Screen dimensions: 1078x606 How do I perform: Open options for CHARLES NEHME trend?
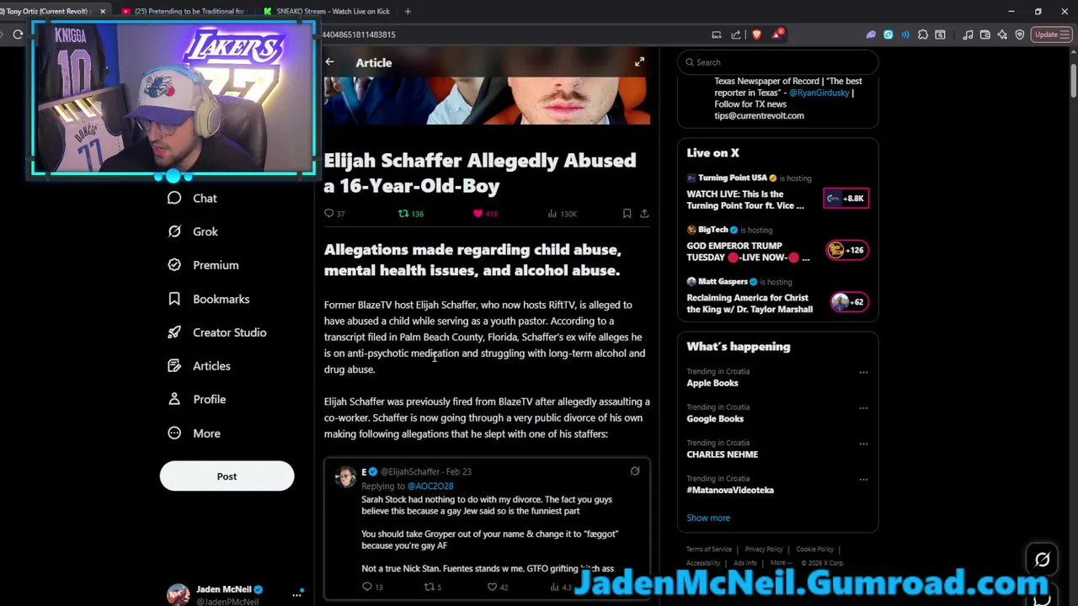pos(863,444)
